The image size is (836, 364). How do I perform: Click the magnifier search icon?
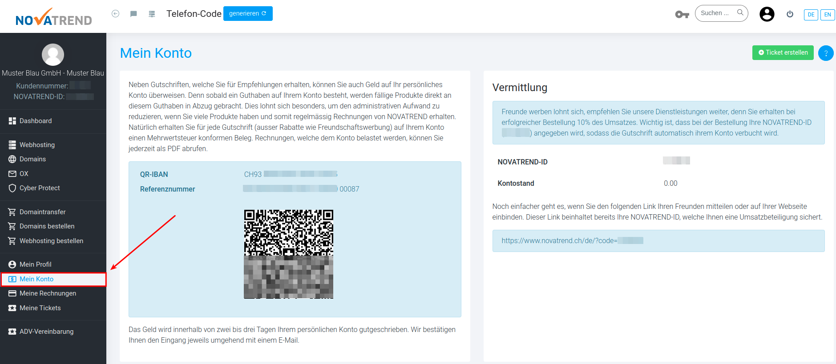coord(740,13)
